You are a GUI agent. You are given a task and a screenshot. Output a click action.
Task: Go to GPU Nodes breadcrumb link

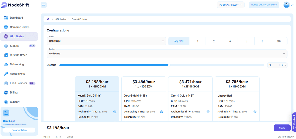[61, 19]
